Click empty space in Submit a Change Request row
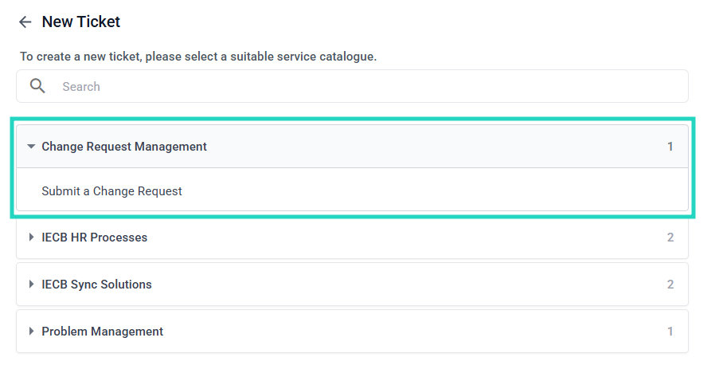Screen dimensions: 719x373 pos(438,191)
